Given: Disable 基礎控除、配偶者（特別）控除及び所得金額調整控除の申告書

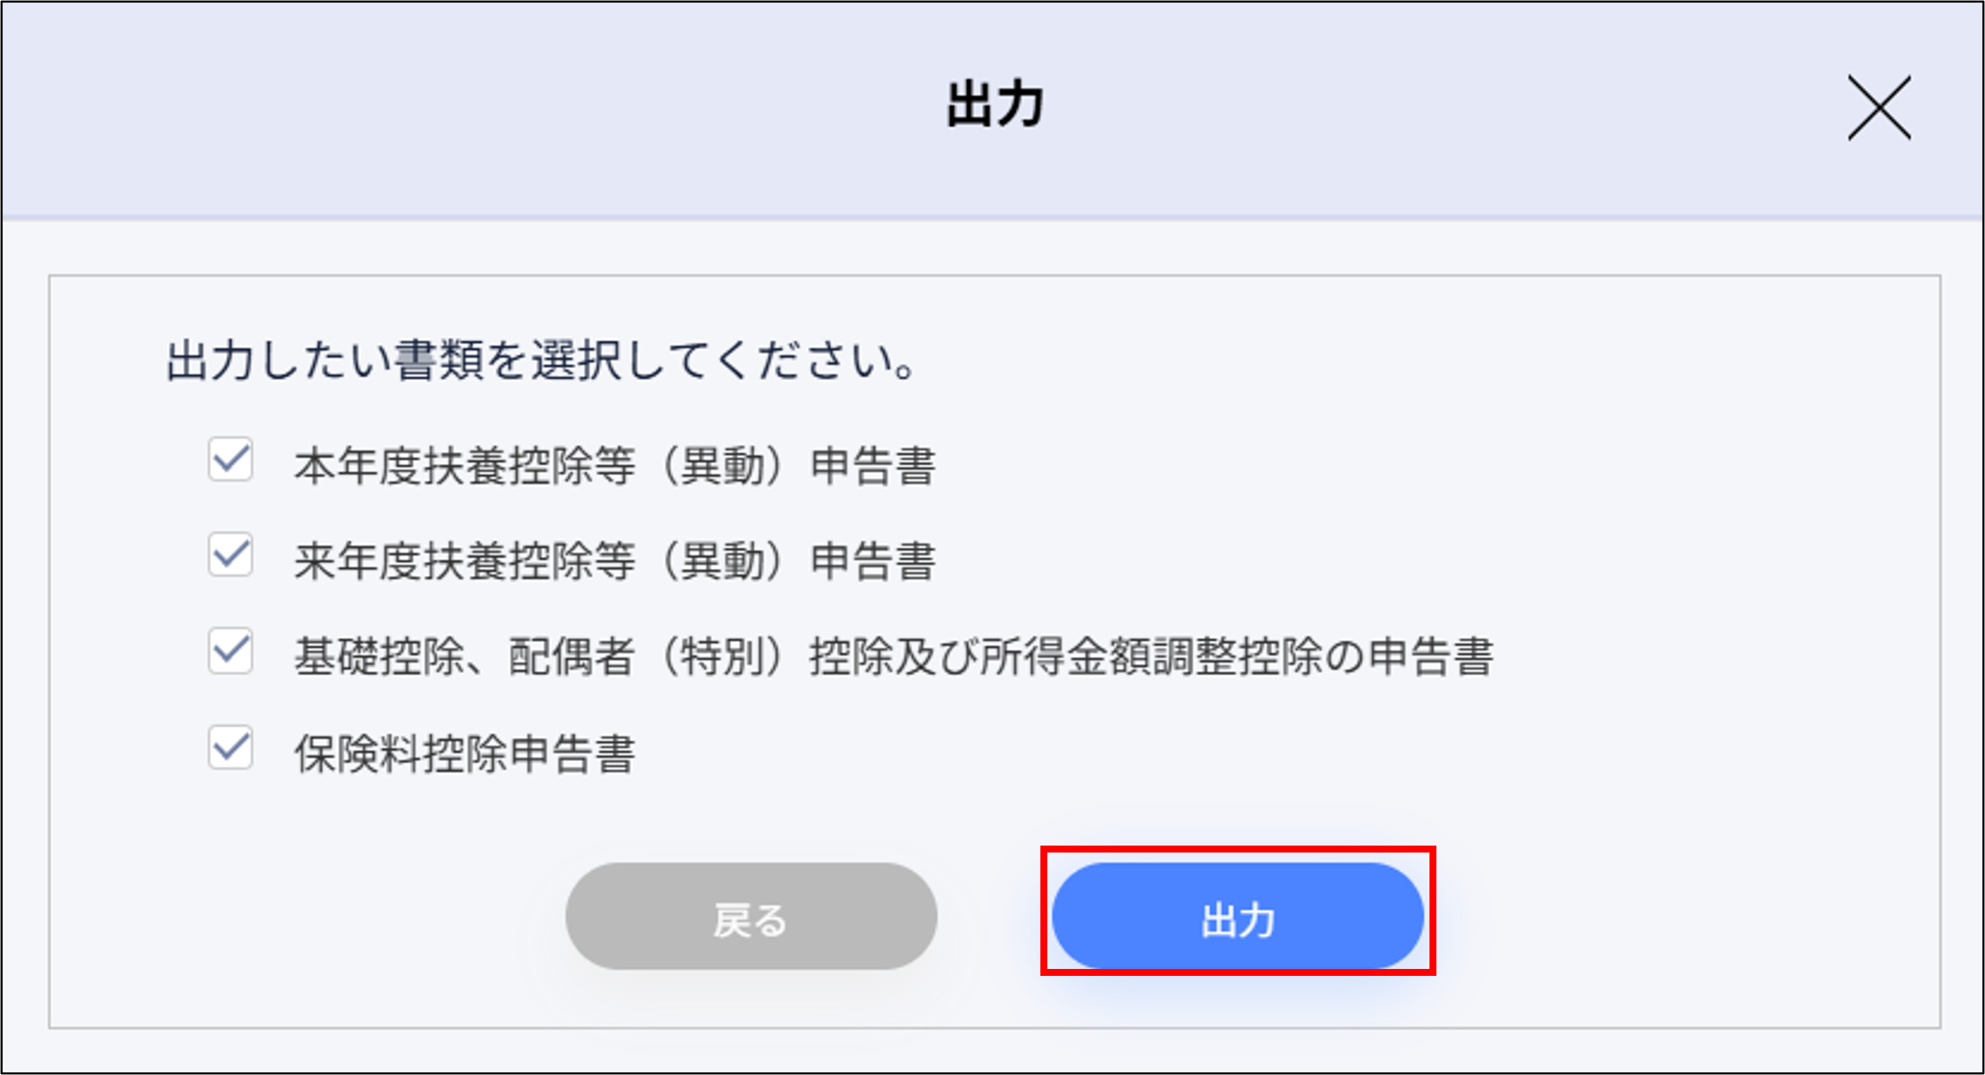Looking at the screenshot, I should [x=229, y=653].
